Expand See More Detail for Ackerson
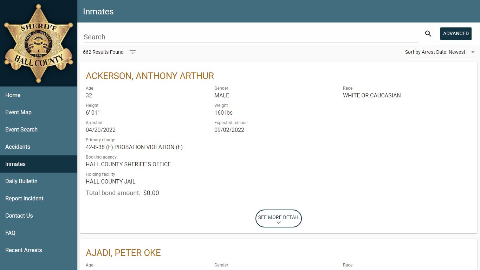This screenshot has width=480, height=270. [279, 218]
